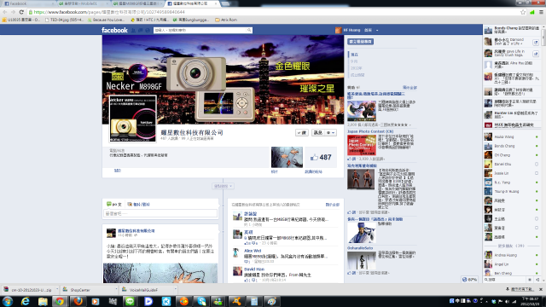
Task: Open messages icon in Facebook header
Action: 140,31
